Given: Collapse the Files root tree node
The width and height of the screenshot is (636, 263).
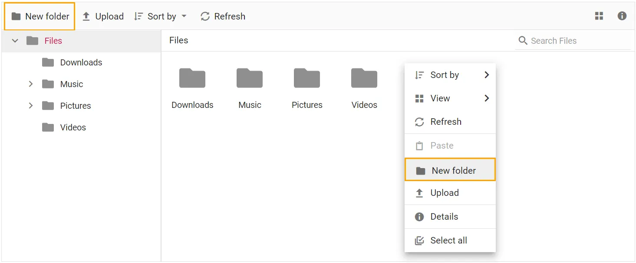Looking at the screenshot, I should point(15,41).
